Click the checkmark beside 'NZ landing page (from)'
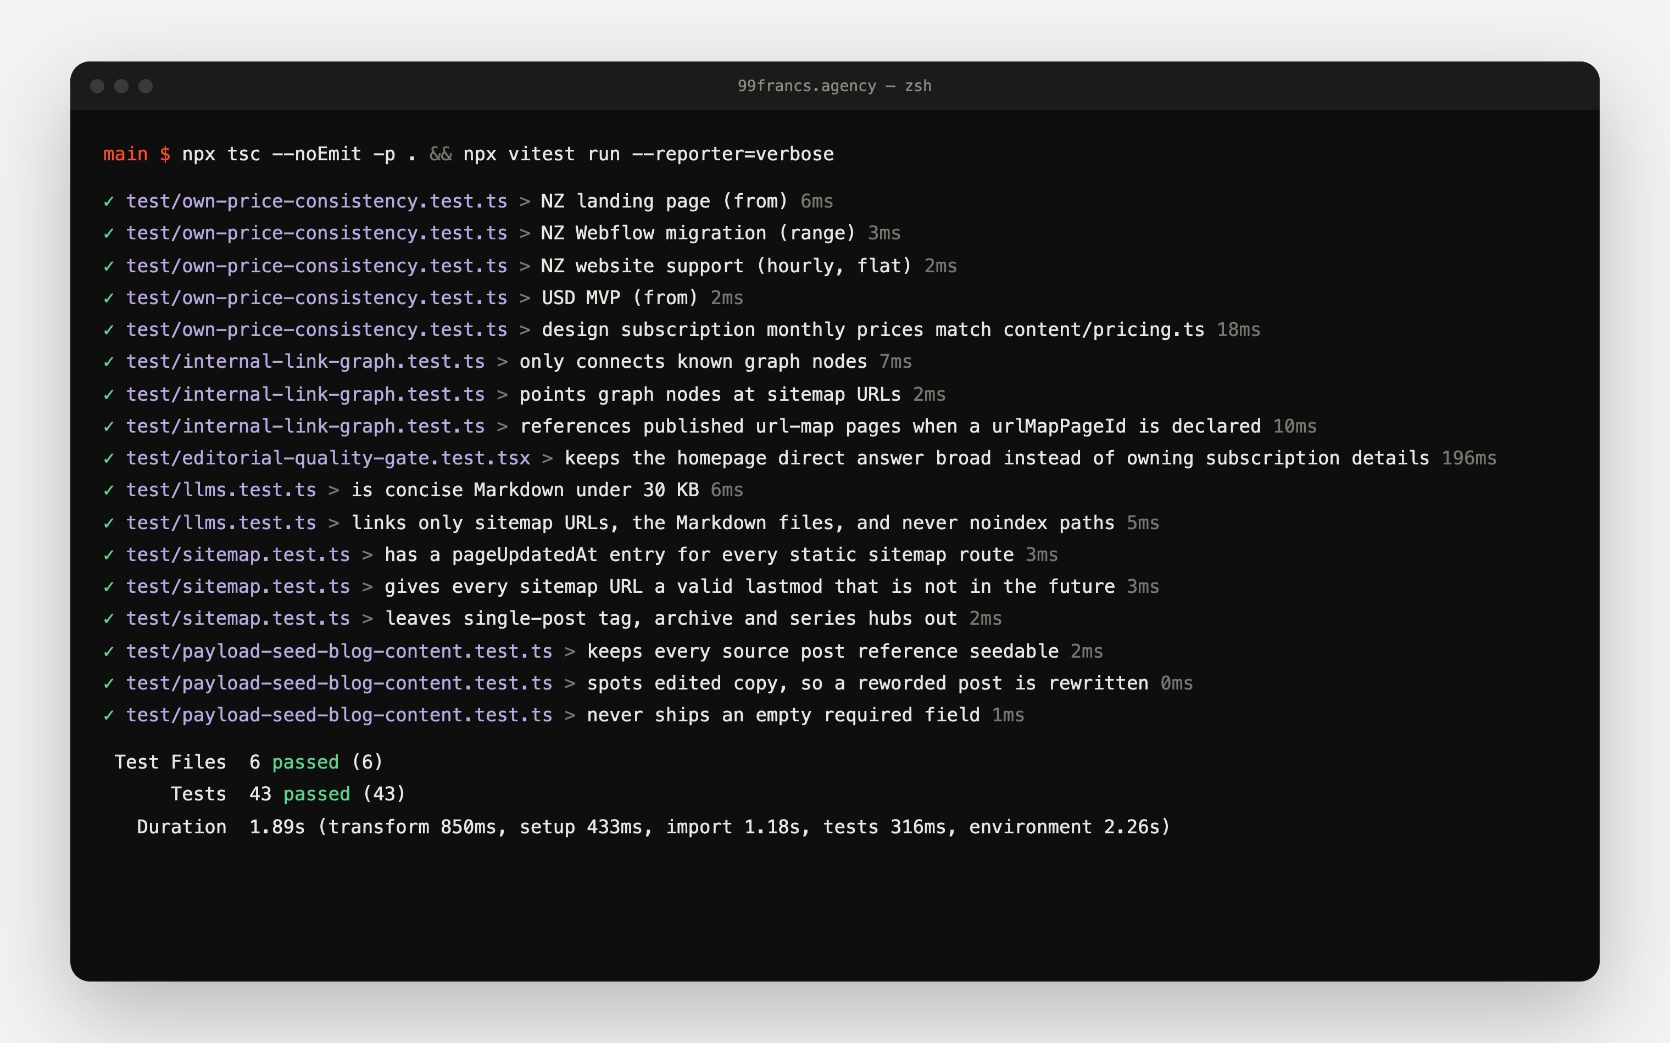The width and height of the screenshot is (1670, 1043). point(108,201)
